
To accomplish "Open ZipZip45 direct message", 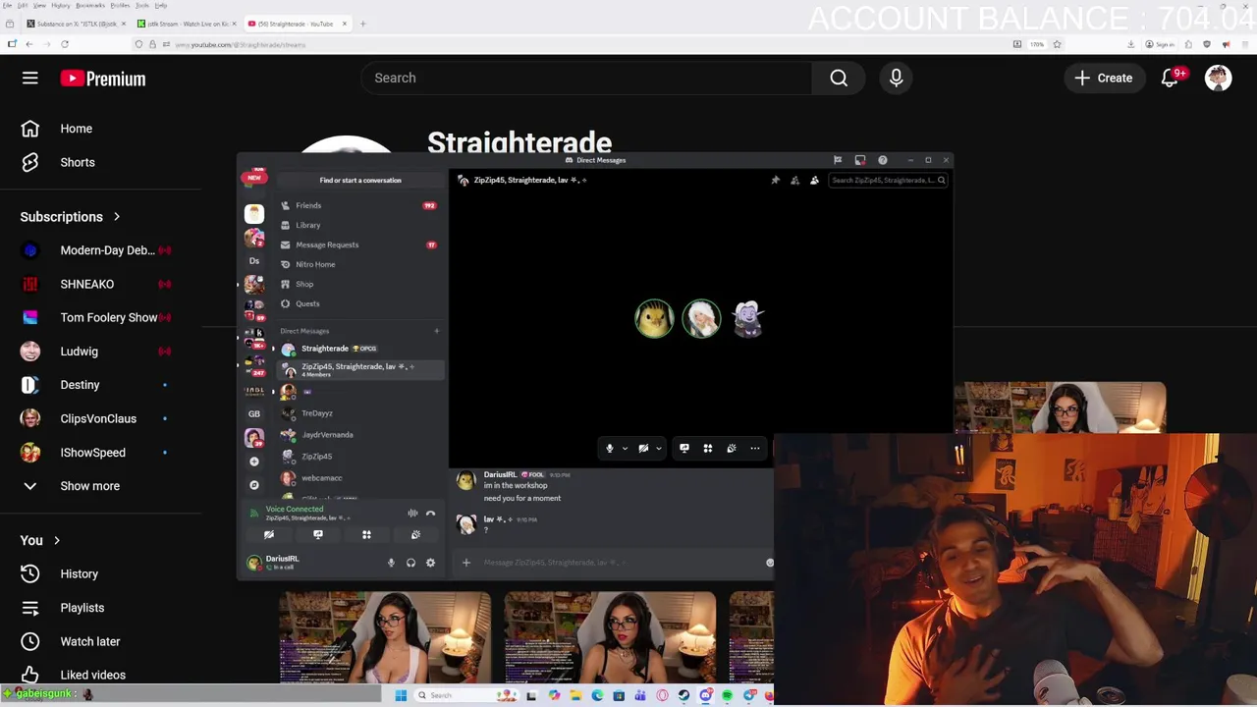I will pyautogui.click(x=358, y=457).
